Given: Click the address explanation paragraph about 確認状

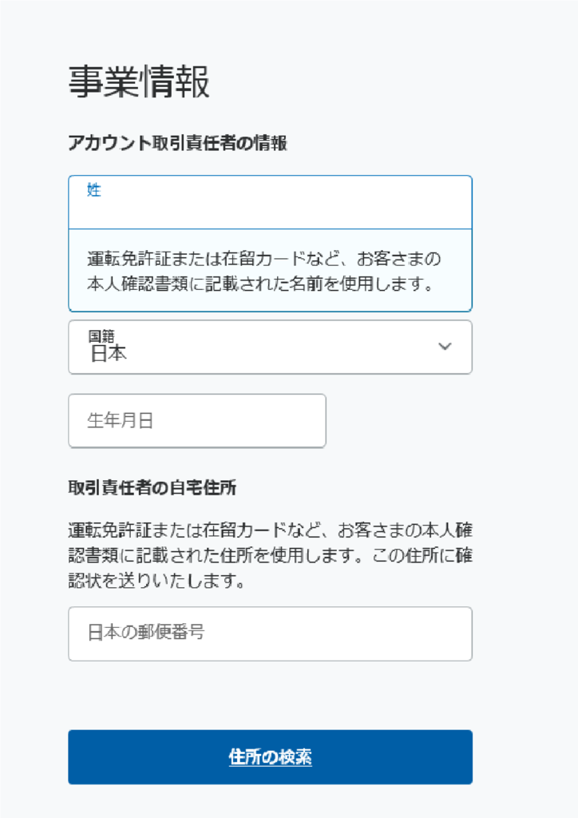Looking at the screenshot, I should point(270,555).
